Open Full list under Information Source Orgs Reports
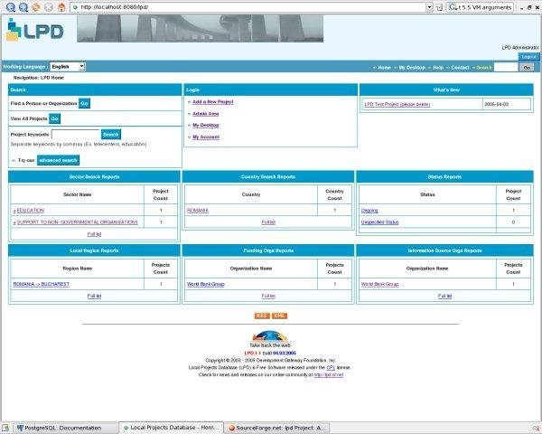Viewport: 542px width, 434px height. point(444,296)
